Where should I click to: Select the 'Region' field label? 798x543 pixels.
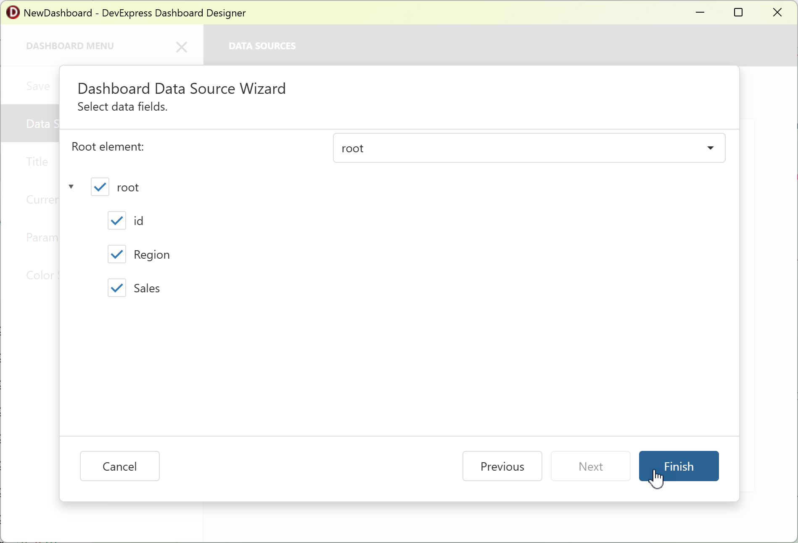tap(152, 254)
